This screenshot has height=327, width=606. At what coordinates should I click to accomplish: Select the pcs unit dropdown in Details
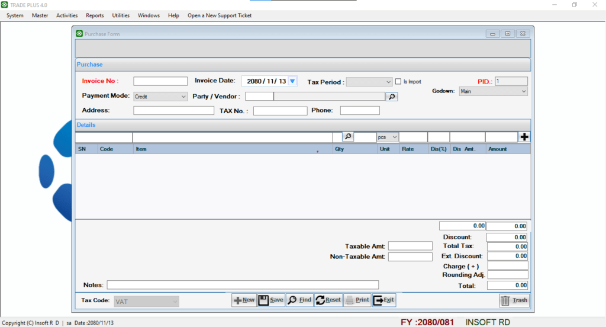tap(387, 137)
